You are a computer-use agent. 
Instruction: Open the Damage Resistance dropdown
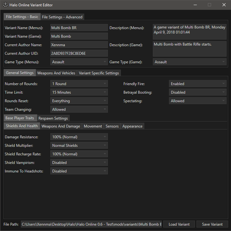(x=79, y=137)
